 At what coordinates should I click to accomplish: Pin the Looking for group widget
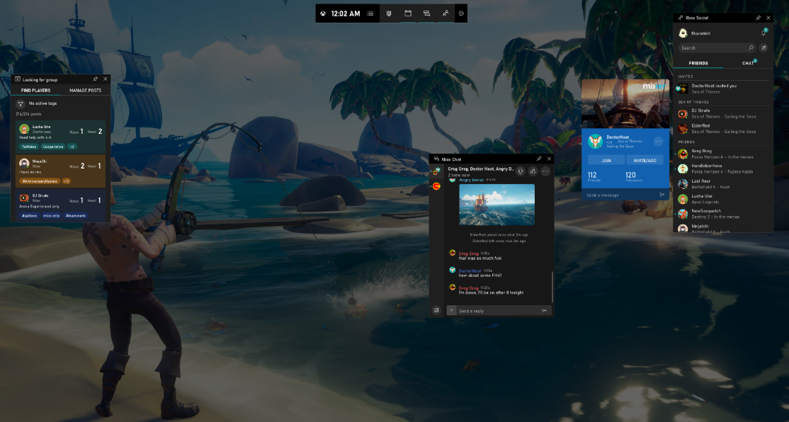click(95, 79)
